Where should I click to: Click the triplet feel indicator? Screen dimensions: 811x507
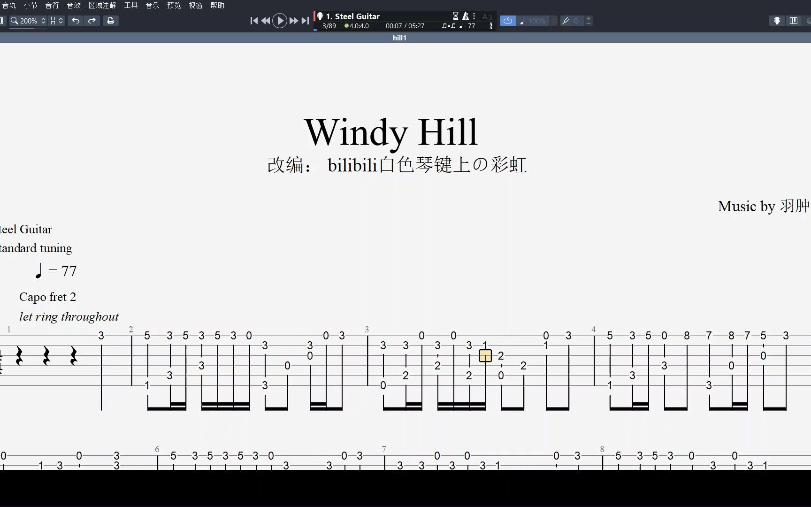[x=449, y=26]
